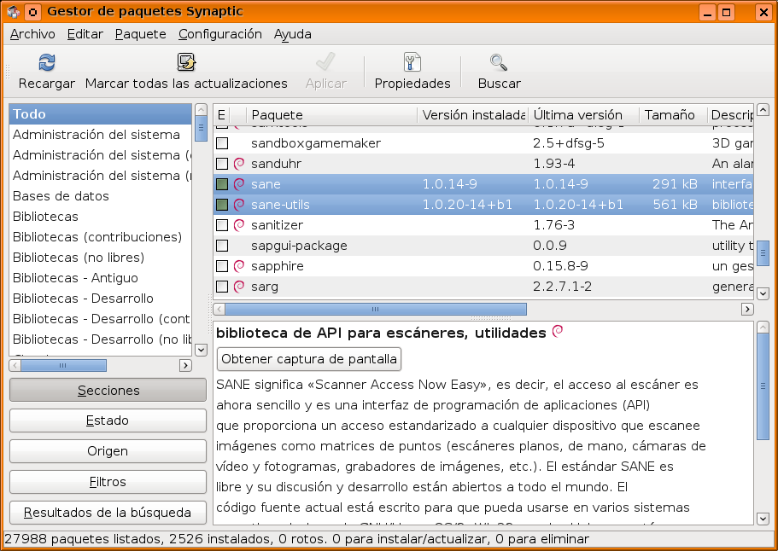The height and width of the screenshot is (551, 778).
Task: Click 291 kB size in sane row
Action: [x=675, y=184]
